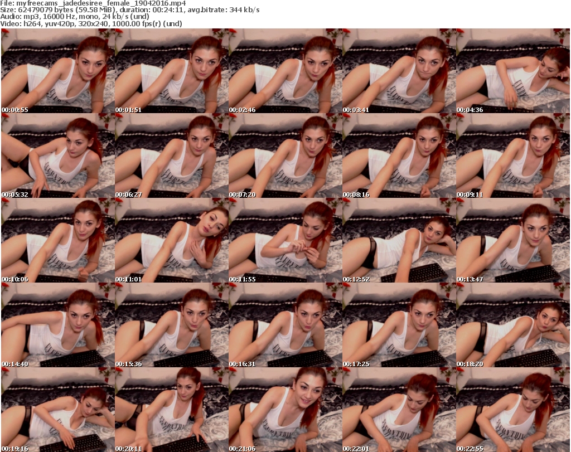Select the frame timestamped 00:01:51

click(x=172, y=71)
